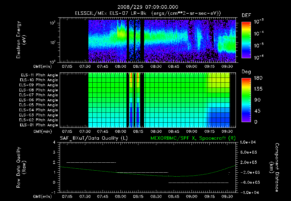Click the ELS-11 Pitch Angle row label
This screenshot has width=291, height=201.
point(39,75)
